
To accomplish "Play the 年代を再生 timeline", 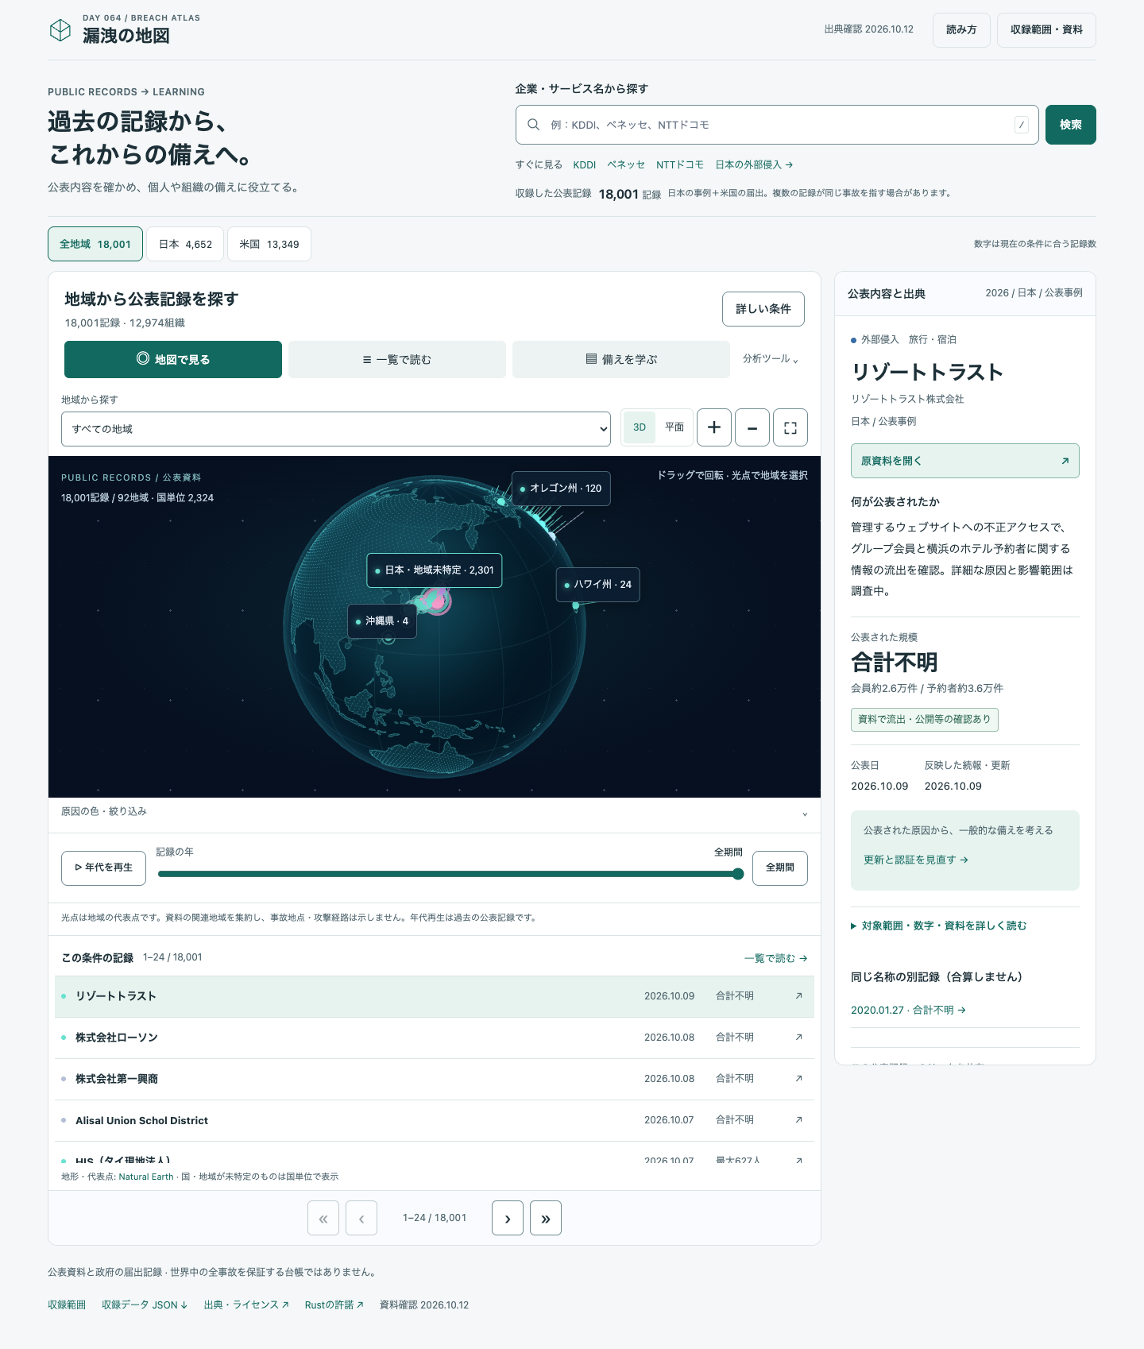I will coord(103,868).
